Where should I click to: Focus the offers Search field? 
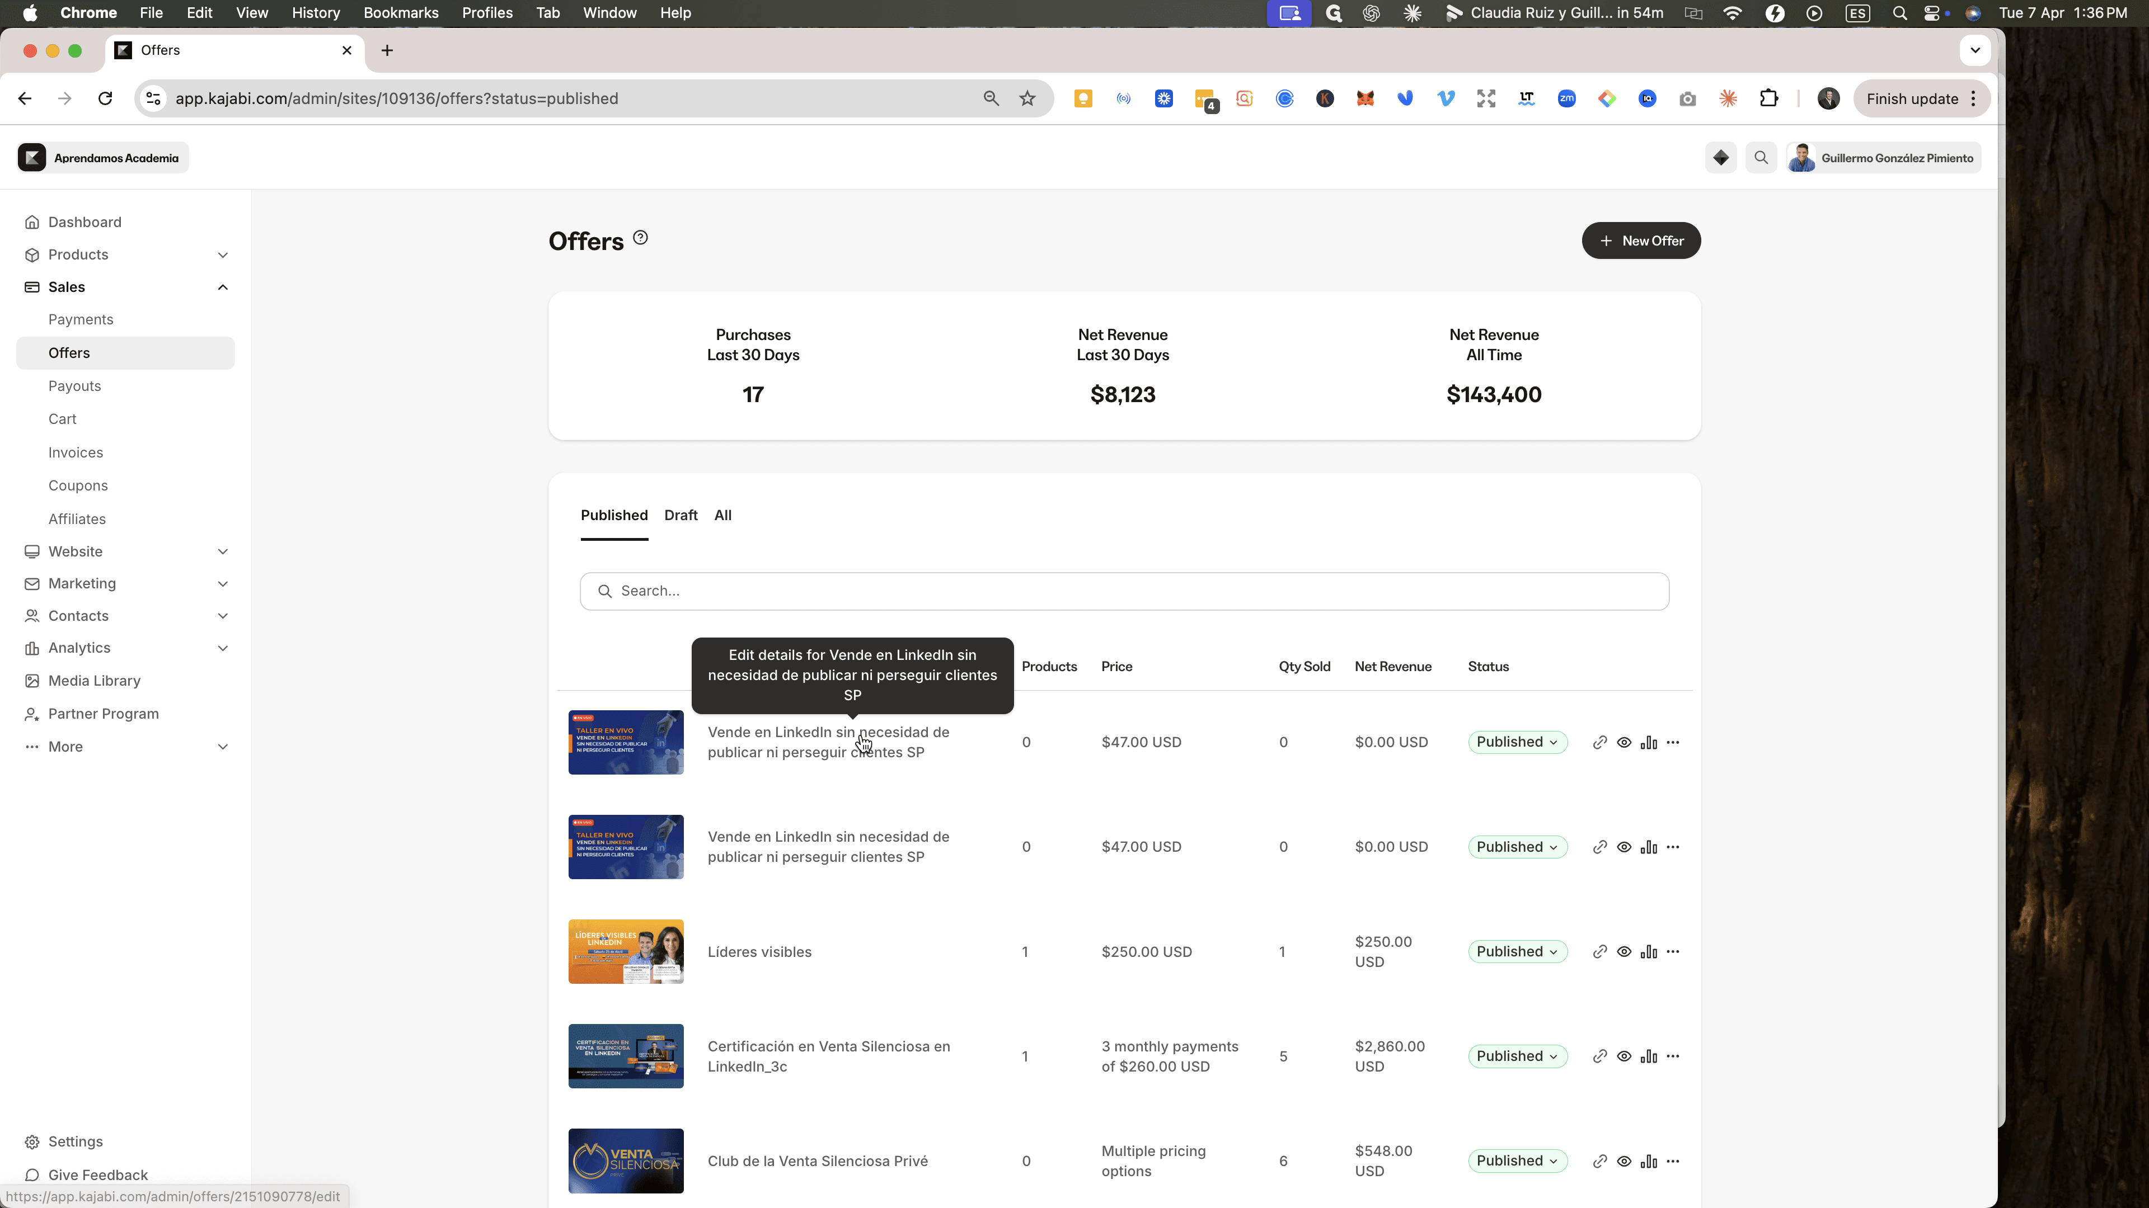click(1124, 591)
